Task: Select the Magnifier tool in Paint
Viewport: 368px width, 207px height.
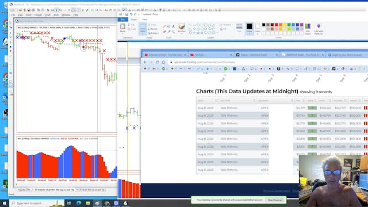Action: tap(173, 32)
